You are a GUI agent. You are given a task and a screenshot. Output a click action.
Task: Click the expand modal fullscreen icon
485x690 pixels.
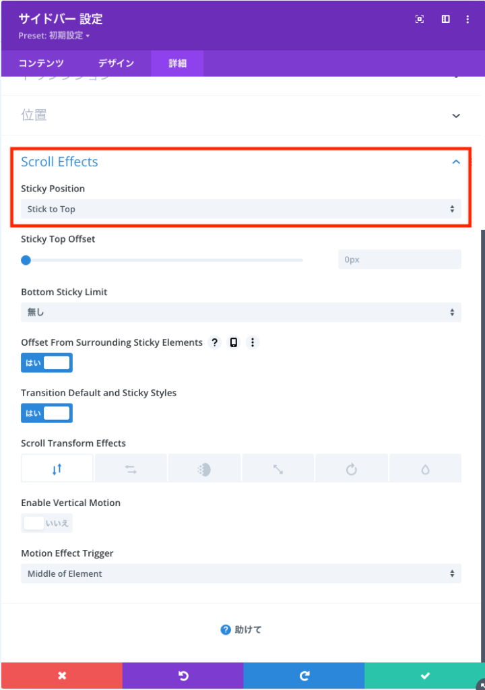tap(420, 20)
